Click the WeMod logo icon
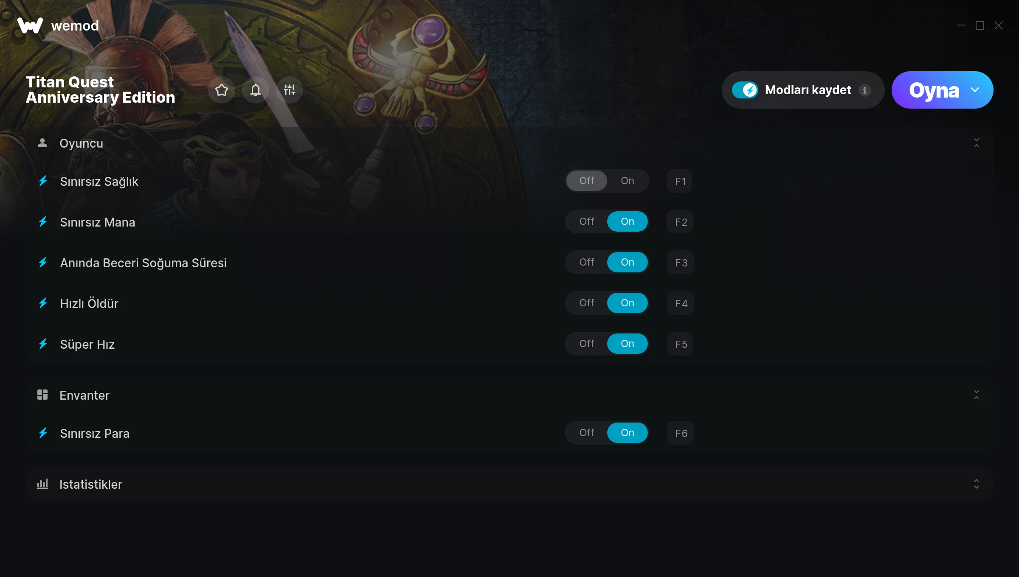Viewport: 1019px width, 577px height. tap(30, 25)
